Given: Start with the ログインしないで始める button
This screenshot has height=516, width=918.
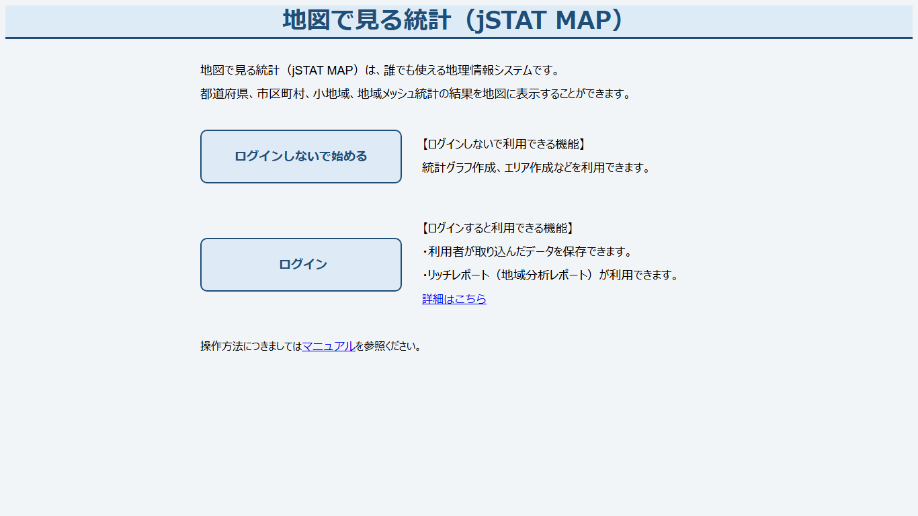Looking at the screenshot, I should 301,157.
